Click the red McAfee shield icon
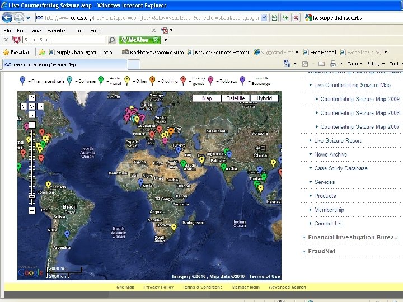 coord(16,40)
